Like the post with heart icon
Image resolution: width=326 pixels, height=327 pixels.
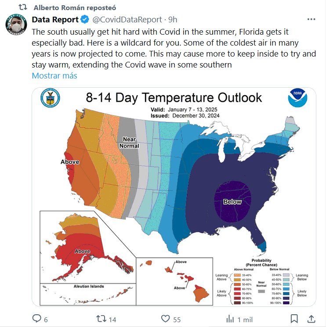point(166,319)
